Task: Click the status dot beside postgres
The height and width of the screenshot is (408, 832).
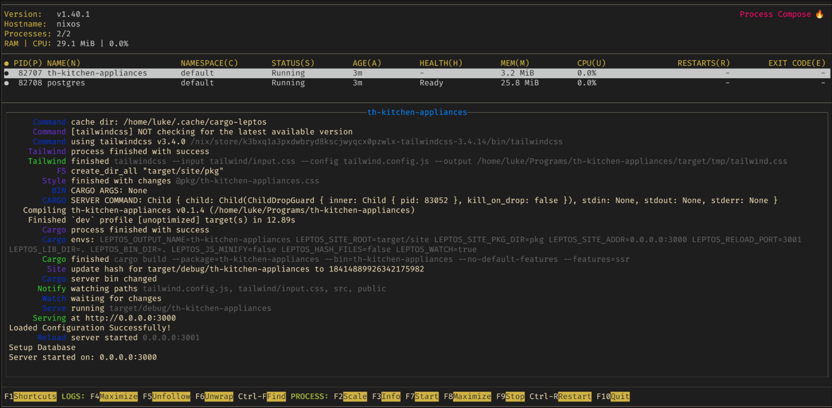Action: [7, 83]
